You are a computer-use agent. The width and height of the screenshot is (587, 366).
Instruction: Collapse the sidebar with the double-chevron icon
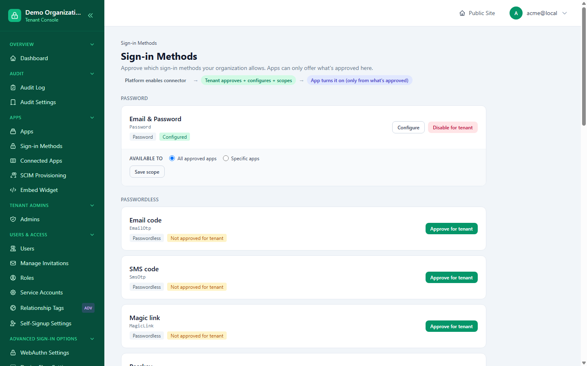[90, 15]
